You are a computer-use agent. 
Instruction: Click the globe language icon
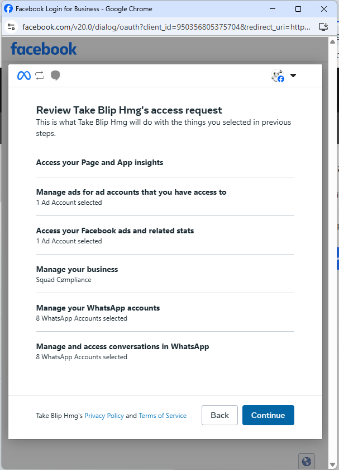coord(306,461)
